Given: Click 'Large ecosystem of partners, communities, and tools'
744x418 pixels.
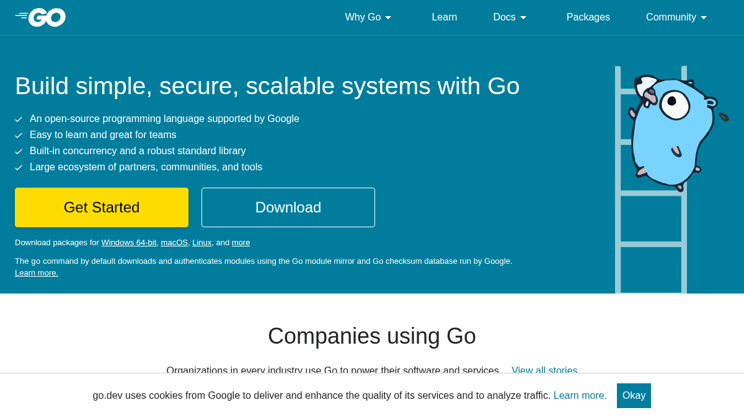Looking at the screenshot, I should point(146,167).
